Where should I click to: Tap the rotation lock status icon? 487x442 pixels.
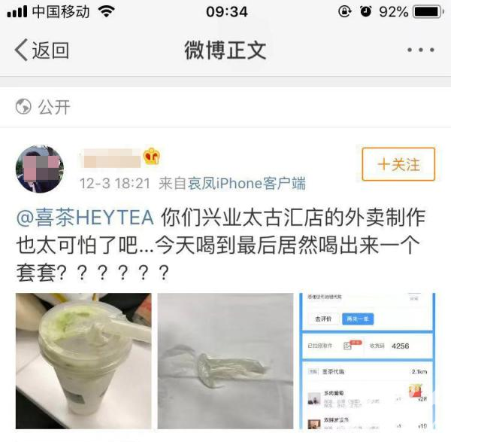345,12
